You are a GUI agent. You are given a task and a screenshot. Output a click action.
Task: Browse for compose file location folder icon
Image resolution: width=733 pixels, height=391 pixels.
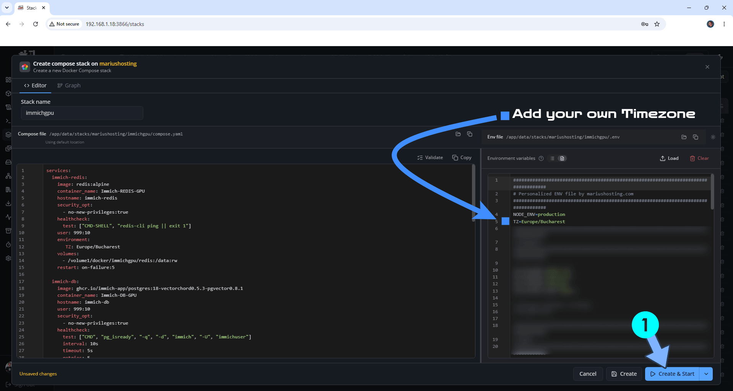(458, 134)
